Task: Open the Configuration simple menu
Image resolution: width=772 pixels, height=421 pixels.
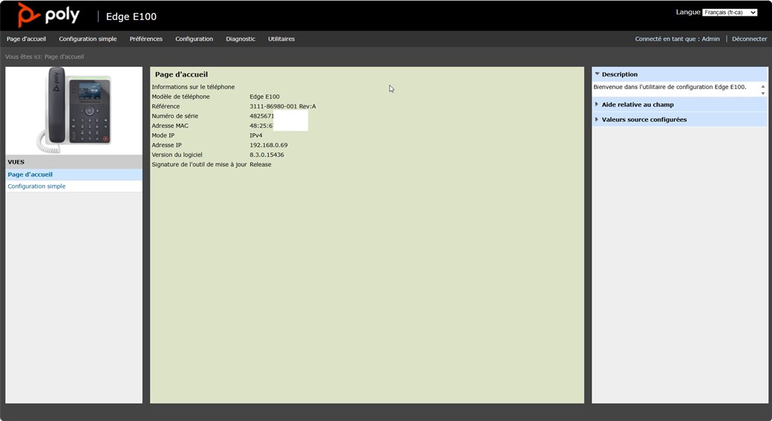Action: point(88,39)
